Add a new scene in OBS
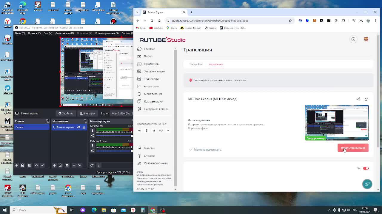382x214 pixels. coord(17,165)
